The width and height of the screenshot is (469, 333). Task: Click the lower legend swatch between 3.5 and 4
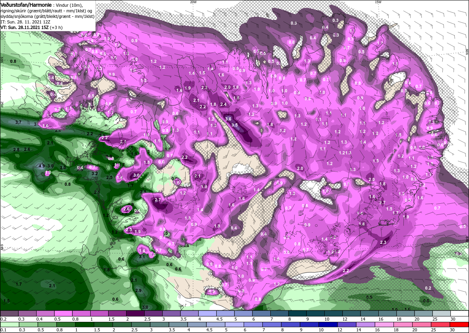(178, 325)
